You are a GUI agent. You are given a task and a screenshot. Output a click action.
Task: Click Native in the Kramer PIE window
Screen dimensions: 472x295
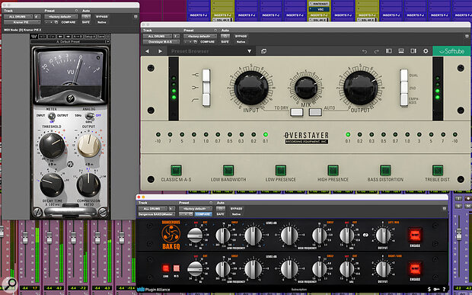102,23
